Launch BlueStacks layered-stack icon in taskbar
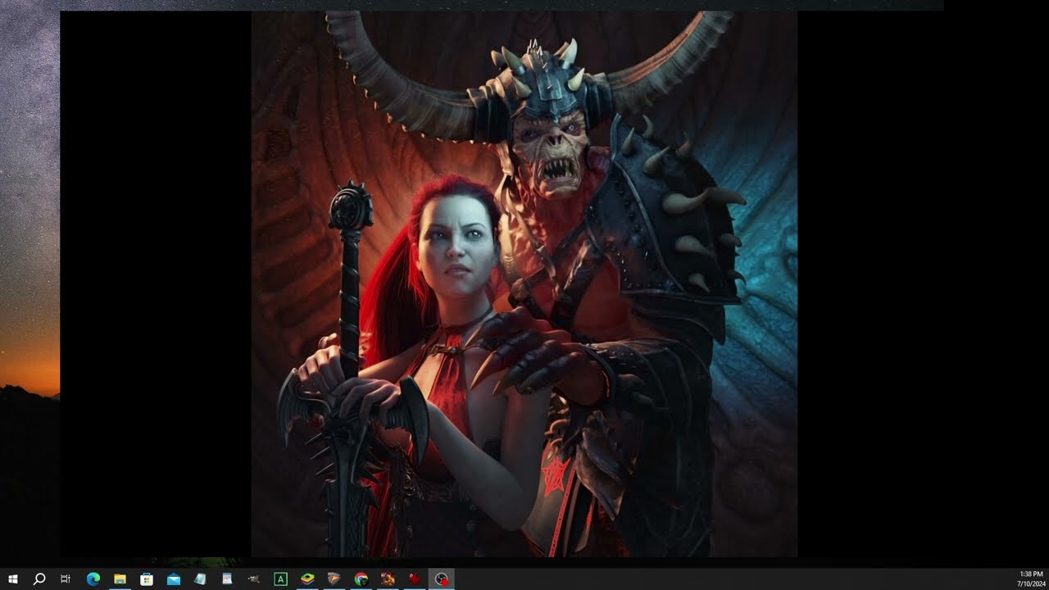 point(307,579)
